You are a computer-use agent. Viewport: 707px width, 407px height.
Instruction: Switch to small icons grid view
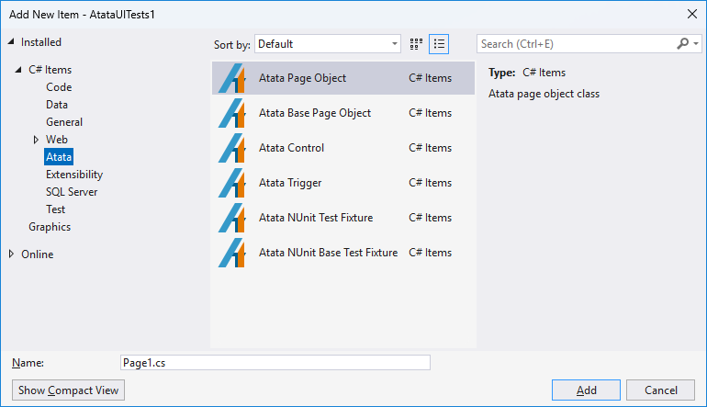pos(416,43)
